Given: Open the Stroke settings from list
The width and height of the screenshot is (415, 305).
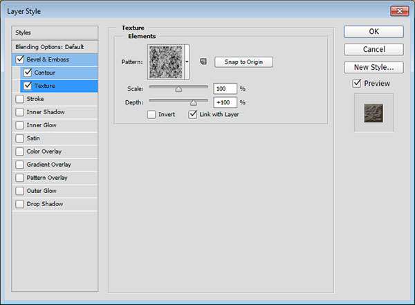Looking at the screenshot, I should pyautogui.click(x=35, y=99).
